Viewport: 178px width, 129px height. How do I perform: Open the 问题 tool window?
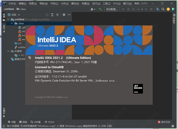(12, 122)
